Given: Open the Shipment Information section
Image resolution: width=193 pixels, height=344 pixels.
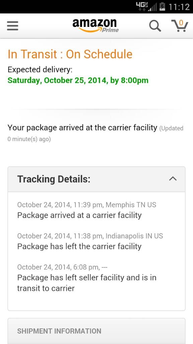Looking at the screenshot, I should (96, 331).
